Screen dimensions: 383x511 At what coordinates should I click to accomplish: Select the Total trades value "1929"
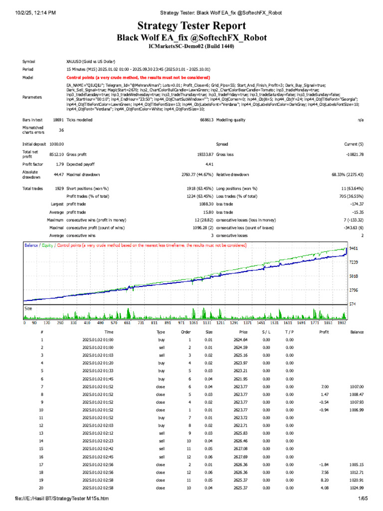(59, 189)
